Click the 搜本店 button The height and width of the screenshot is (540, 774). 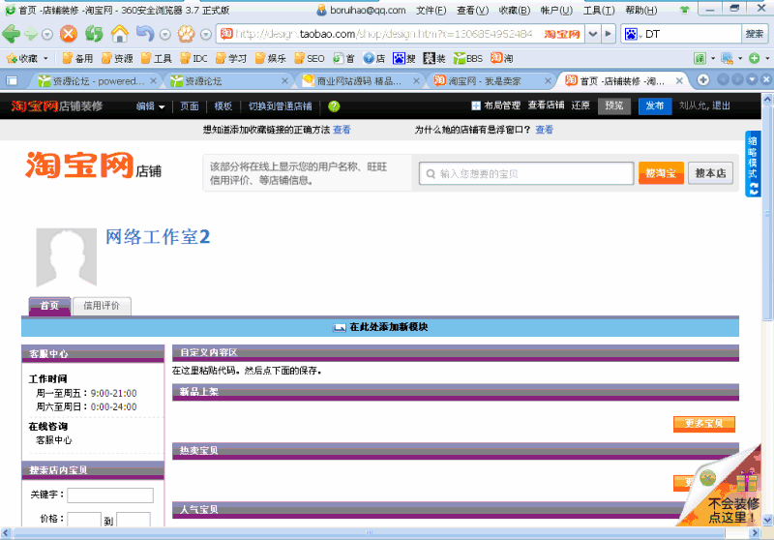710,173
